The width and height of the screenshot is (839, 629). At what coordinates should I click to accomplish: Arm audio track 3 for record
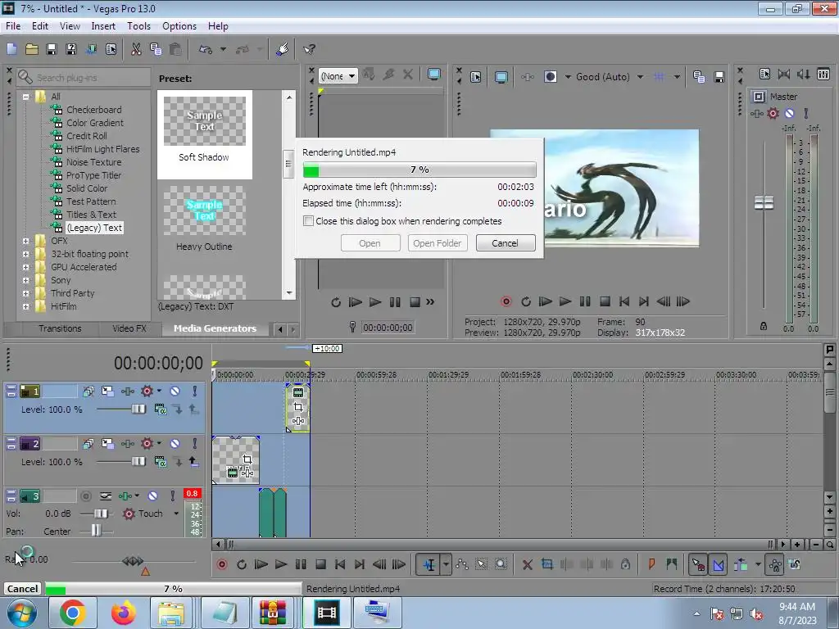[85, 496]
